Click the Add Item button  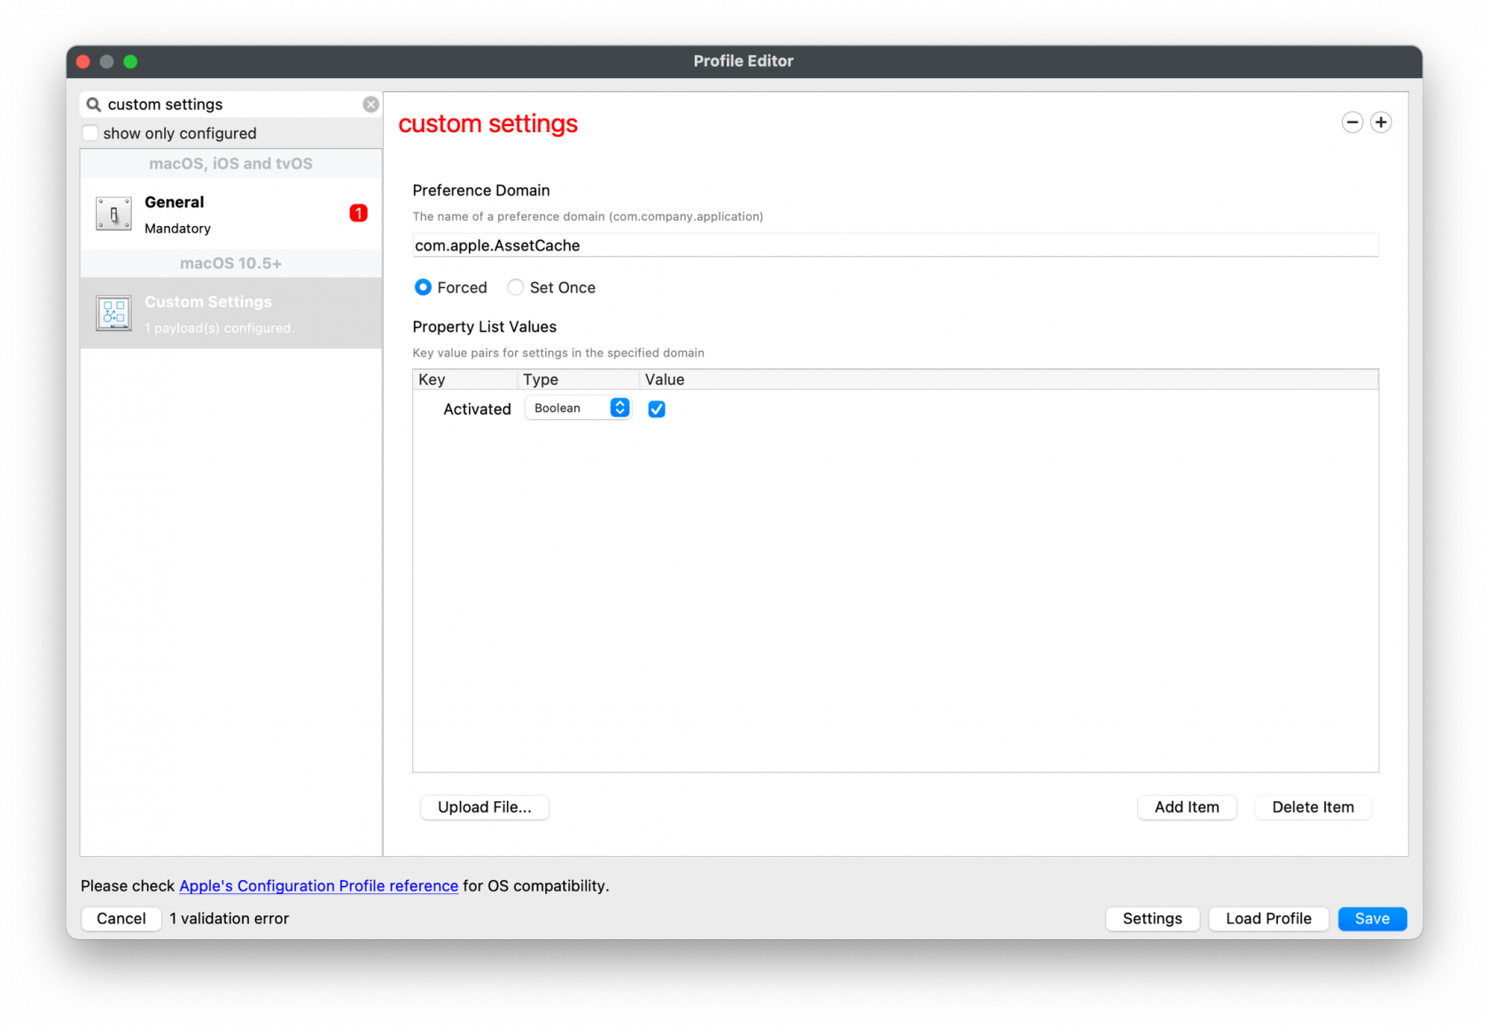pyautogui.click(x=1187, y=807)
